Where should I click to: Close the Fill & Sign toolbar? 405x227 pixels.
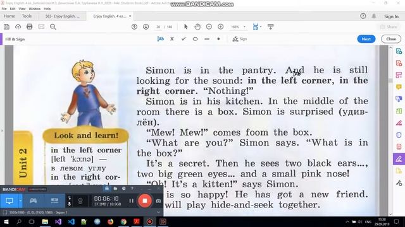(x=391, y=39)
